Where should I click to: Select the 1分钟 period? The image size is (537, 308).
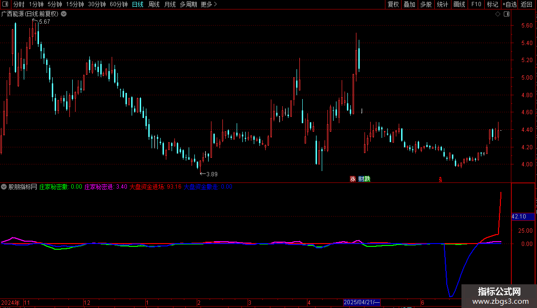(36, 4)
